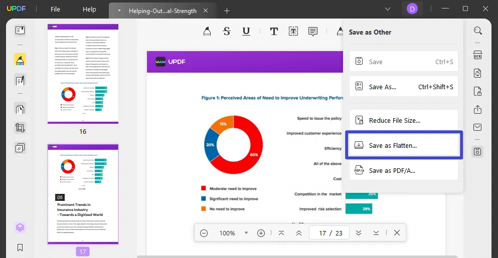Click the highlighter tool in top toolbar

click(x=207, y=31)
